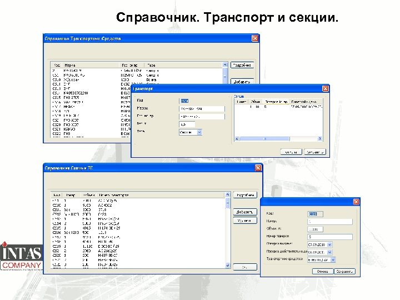Click Сохранить in the Транспорт dialog
The height and width of the screenshot is (300, 400).
coord(315,152)
